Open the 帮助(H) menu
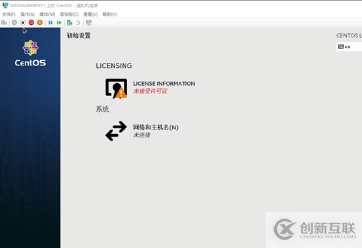This screenshot has height=248, width=362. tap(110, 14)
